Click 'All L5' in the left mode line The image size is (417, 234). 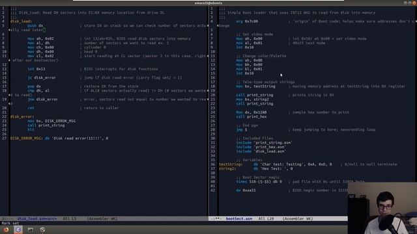pos(70,219)
